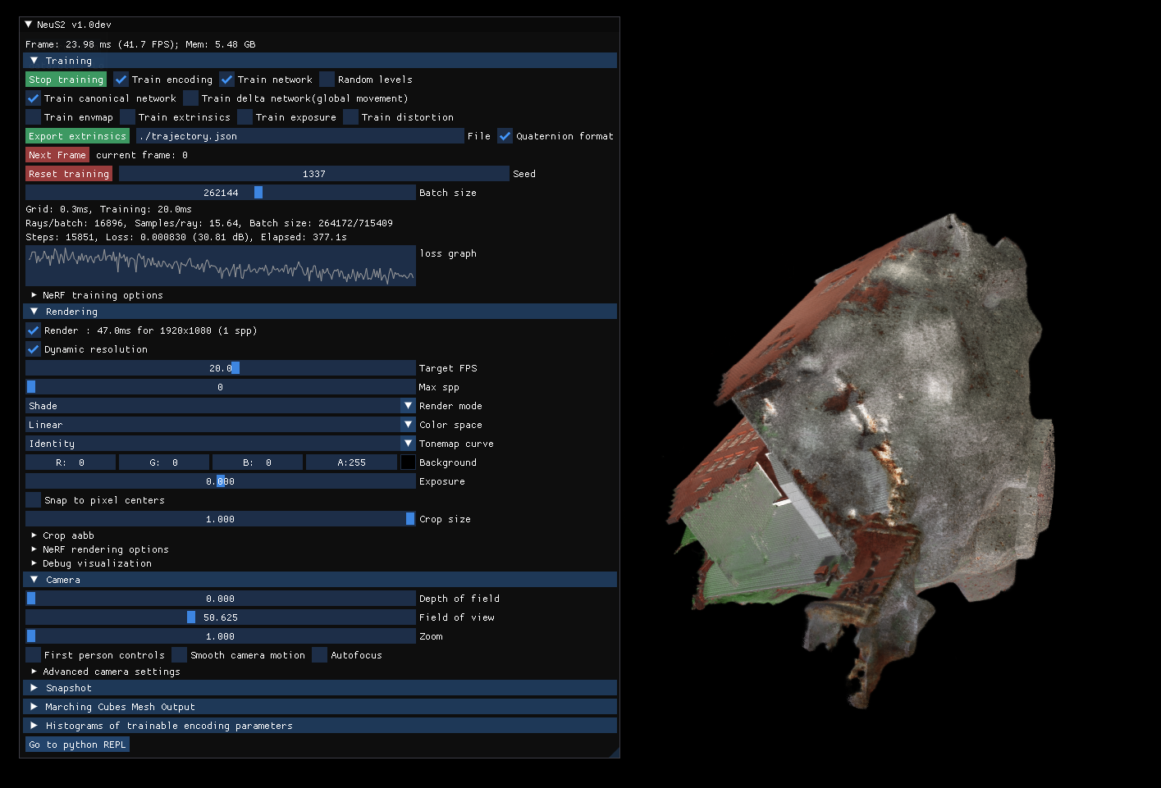Enable Autofocus in the Camera section

tap(319, 654)
